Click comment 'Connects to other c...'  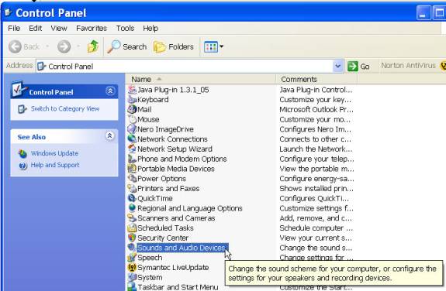315,139
